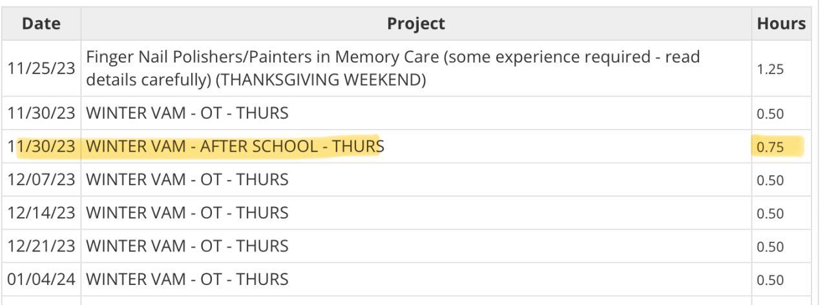
Task: Click the 12/21/23 date cell
Action: click(41, 246)
